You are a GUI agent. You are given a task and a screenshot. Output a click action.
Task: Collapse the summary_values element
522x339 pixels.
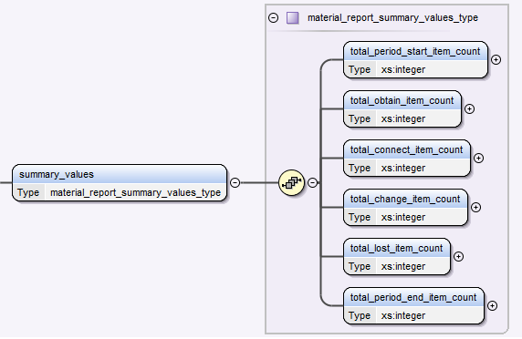click(x=235, y=182)
